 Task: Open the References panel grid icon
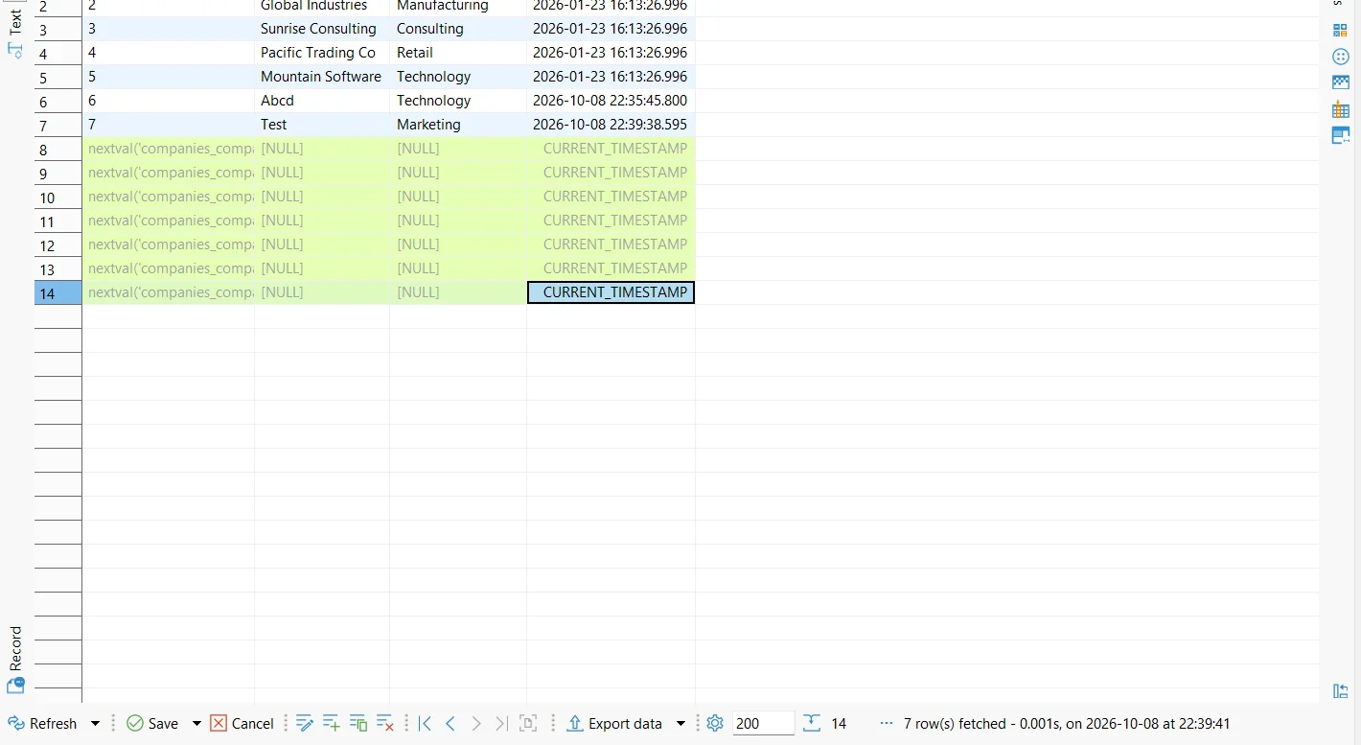(x=1341, y=110)
